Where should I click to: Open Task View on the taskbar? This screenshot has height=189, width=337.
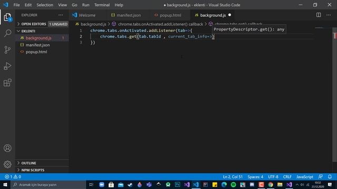pyautogui.click(x=91, y=184)
